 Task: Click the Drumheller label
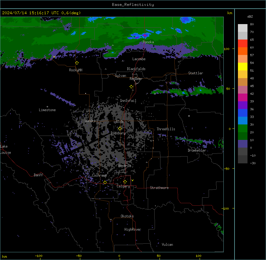pyautogui.click(x=197, y=150)
